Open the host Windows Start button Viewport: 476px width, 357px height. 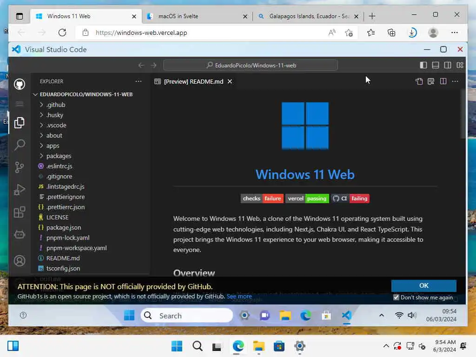[x=177, y=346]
